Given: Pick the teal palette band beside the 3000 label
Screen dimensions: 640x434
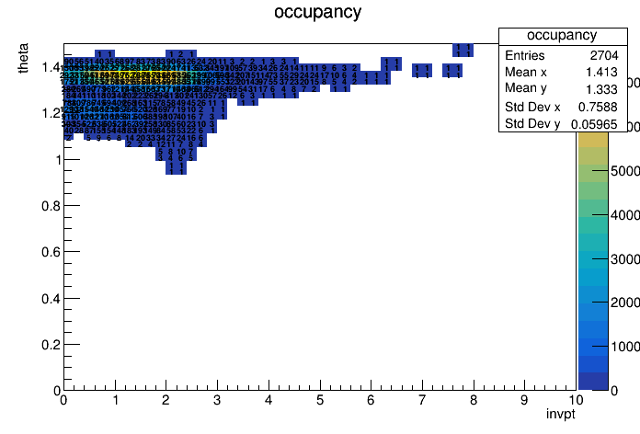Looking at the screenshot, I should tap(593, 259).
